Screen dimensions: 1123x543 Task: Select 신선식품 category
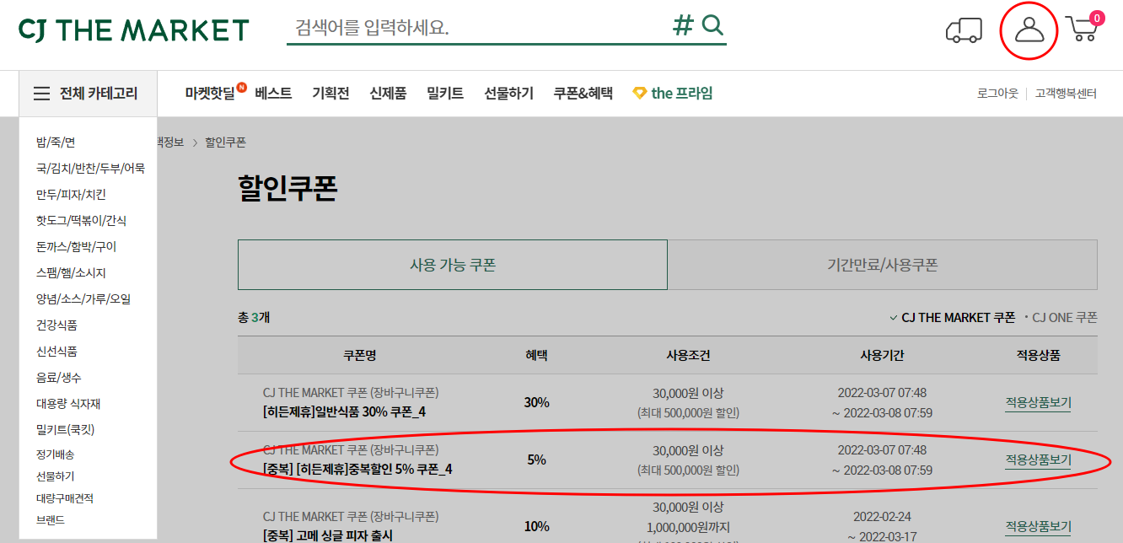(56, 352)
